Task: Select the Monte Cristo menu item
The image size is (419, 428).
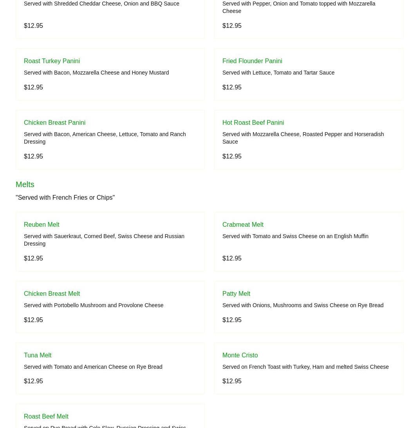Action: [x=240, y=355]
